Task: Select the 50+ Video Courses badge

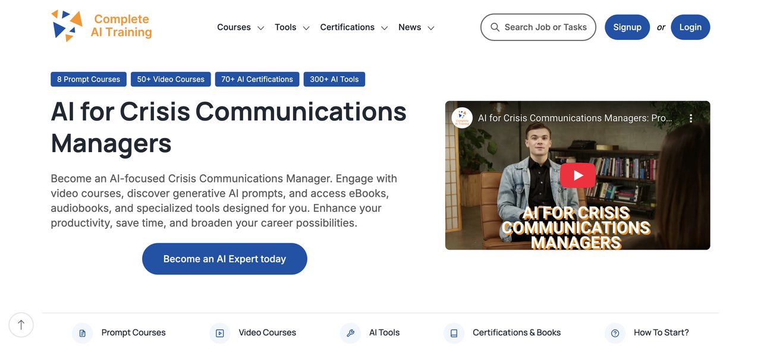Action: coord(171,79)
